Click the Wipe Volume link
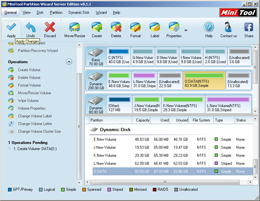Viewport: 260px width, 201px height. point(28,101)
